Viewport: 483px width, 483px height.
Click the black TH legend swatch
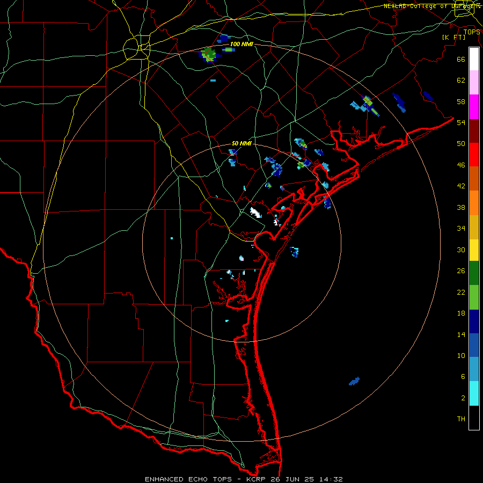(474, 418)
